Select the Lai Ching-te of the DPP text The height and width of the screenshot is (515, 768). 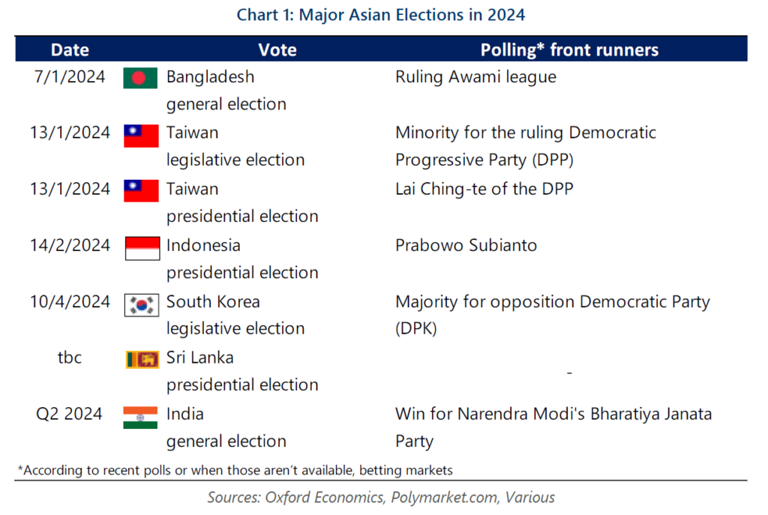tap(484, 189)
